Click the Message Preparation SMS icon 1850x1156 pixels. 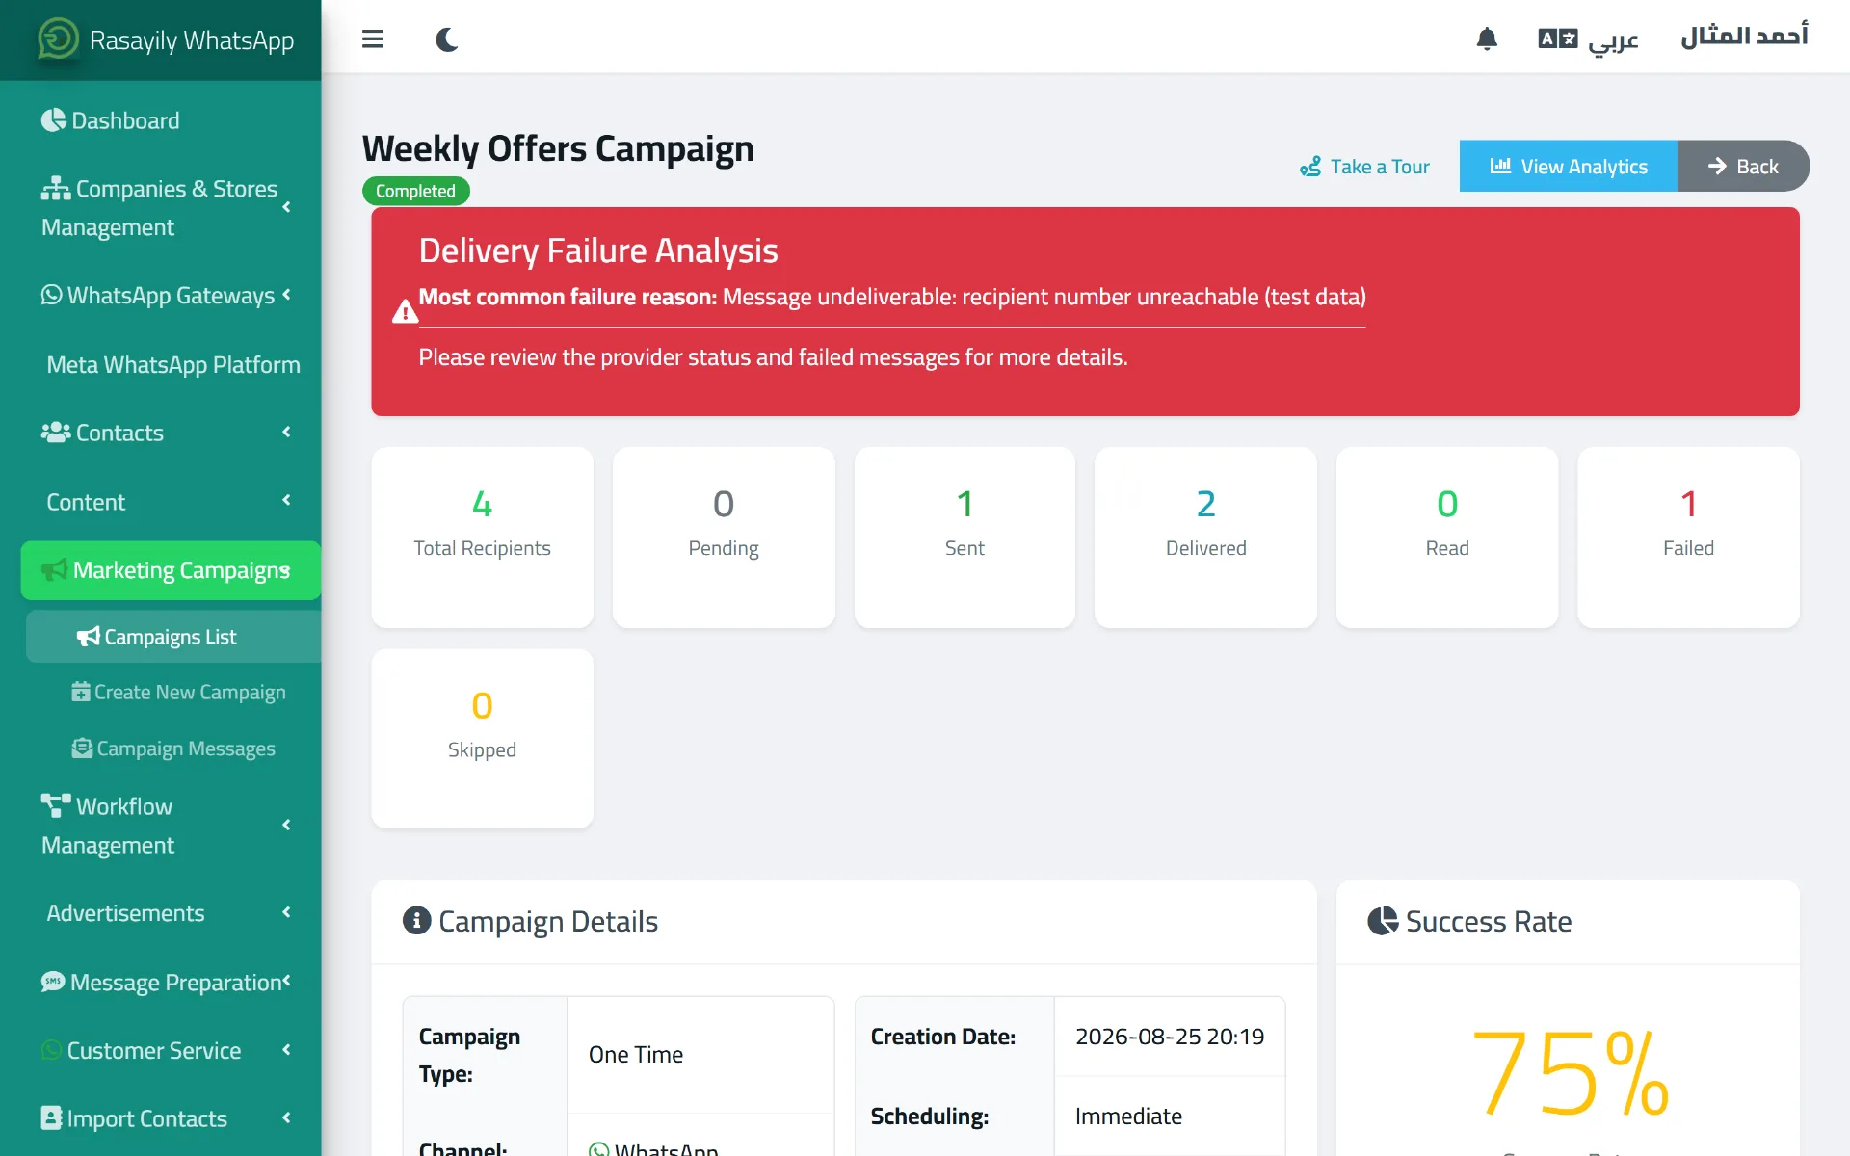click(x=53, y=982)
